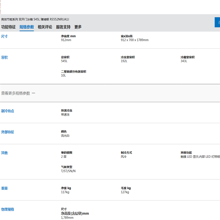Click the 912mm net width value

(x=66, y=40)
